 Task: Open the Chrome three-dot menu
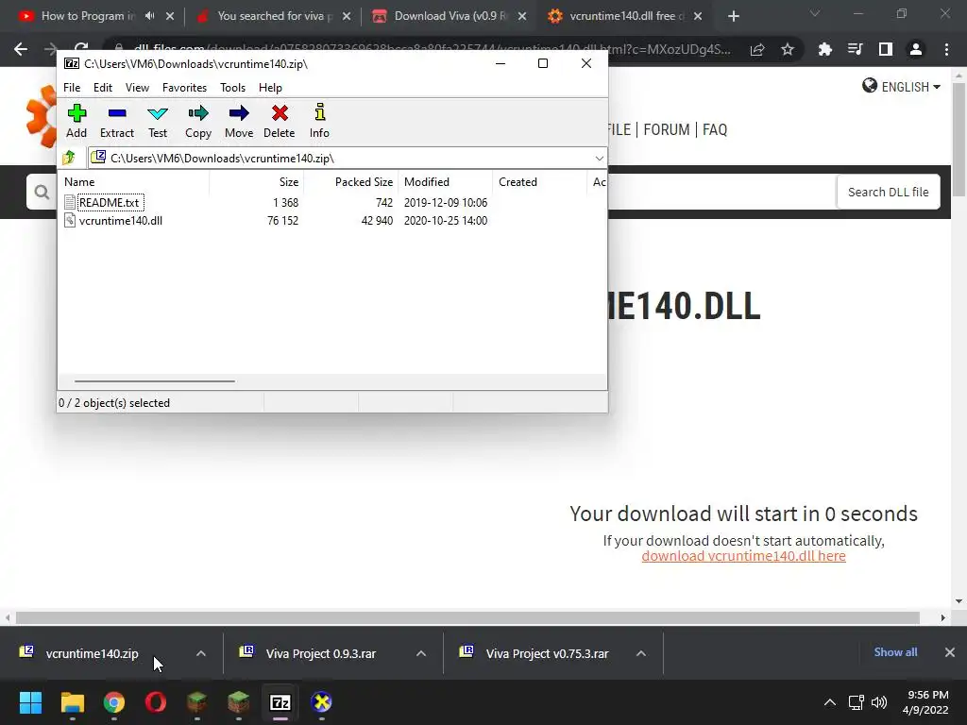click(x=946, y=49)
